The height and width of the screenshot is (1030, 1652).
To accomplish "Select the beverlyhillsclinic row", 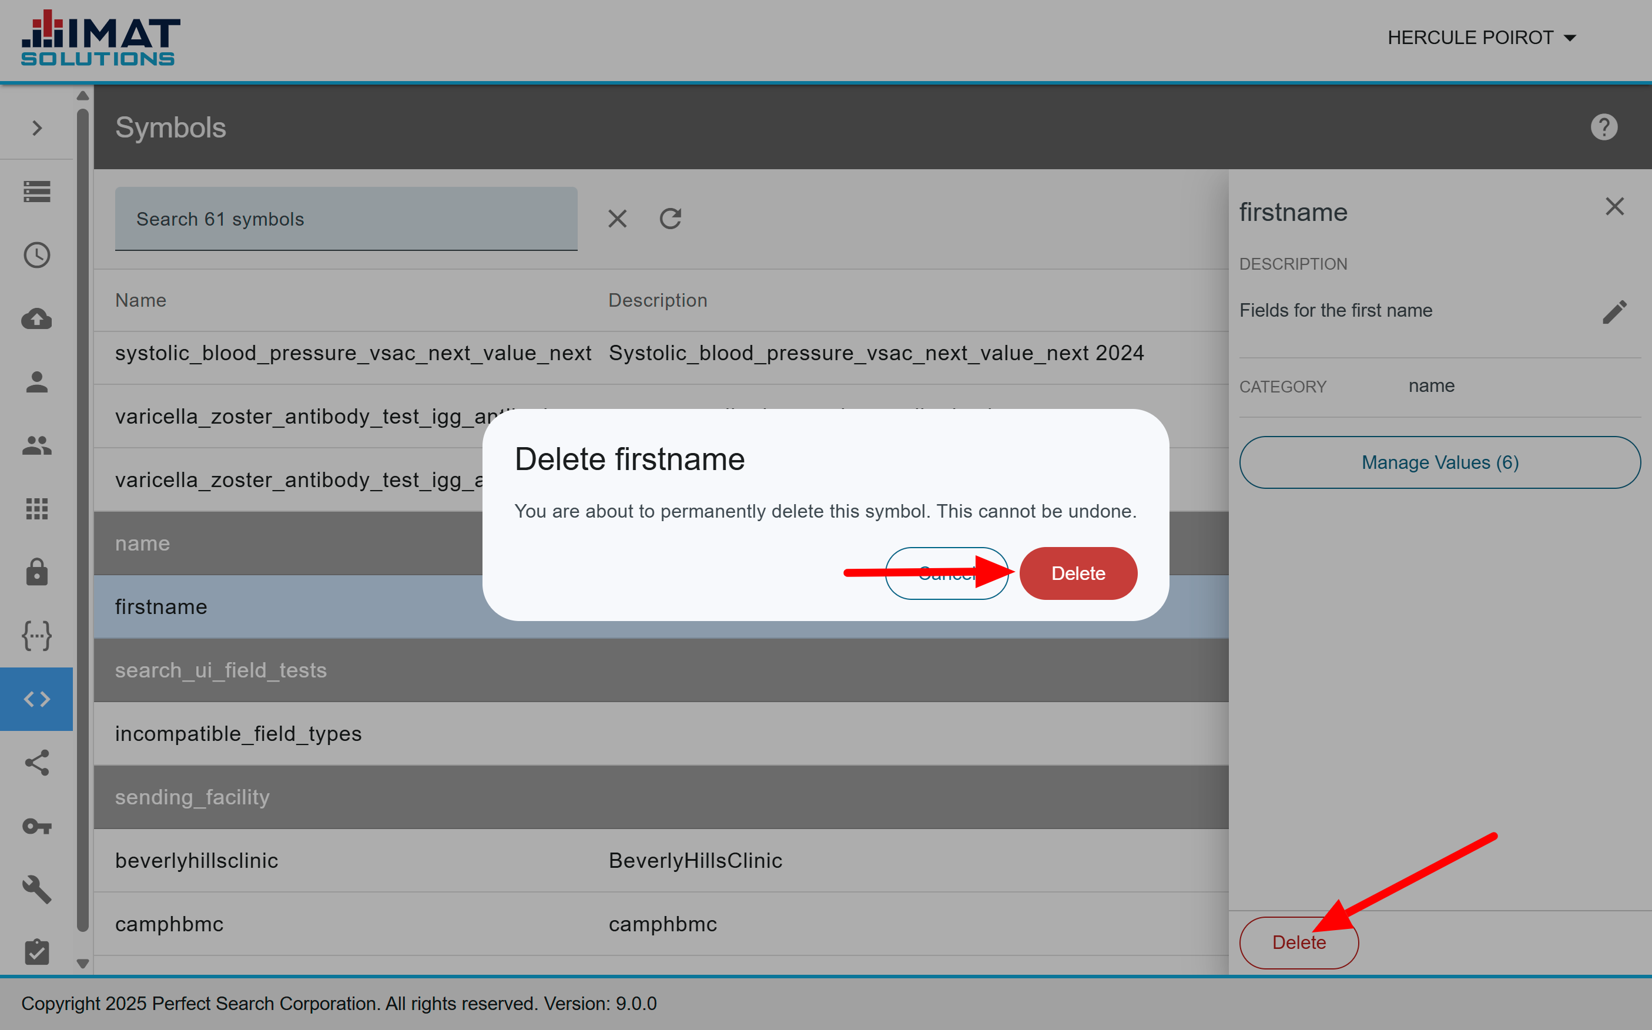I will click(x=661, y=860).
